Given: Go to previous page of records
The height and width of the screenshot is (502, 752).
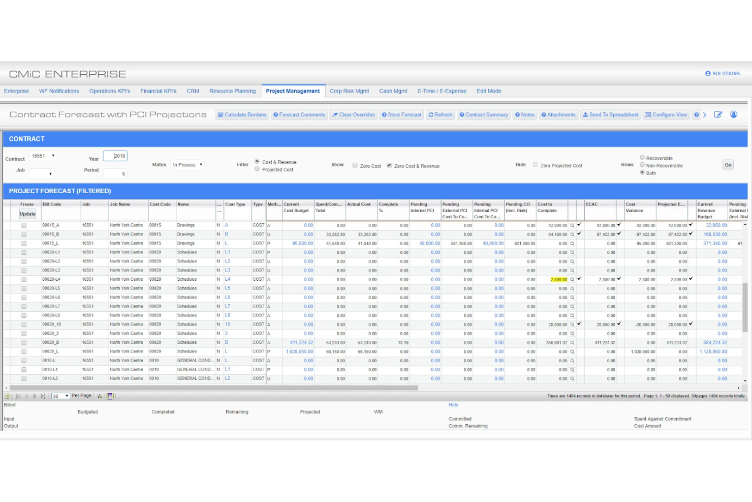Looking at the screenshot, I should point(26,396).
